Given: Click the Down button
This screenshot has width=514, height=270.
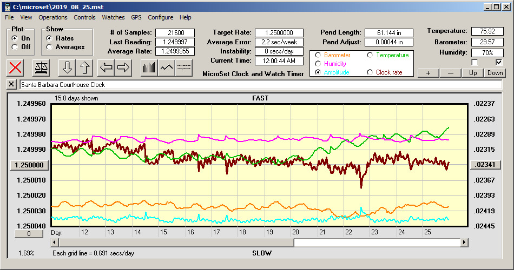Looking at the screenshot, I should click(495, 73).
